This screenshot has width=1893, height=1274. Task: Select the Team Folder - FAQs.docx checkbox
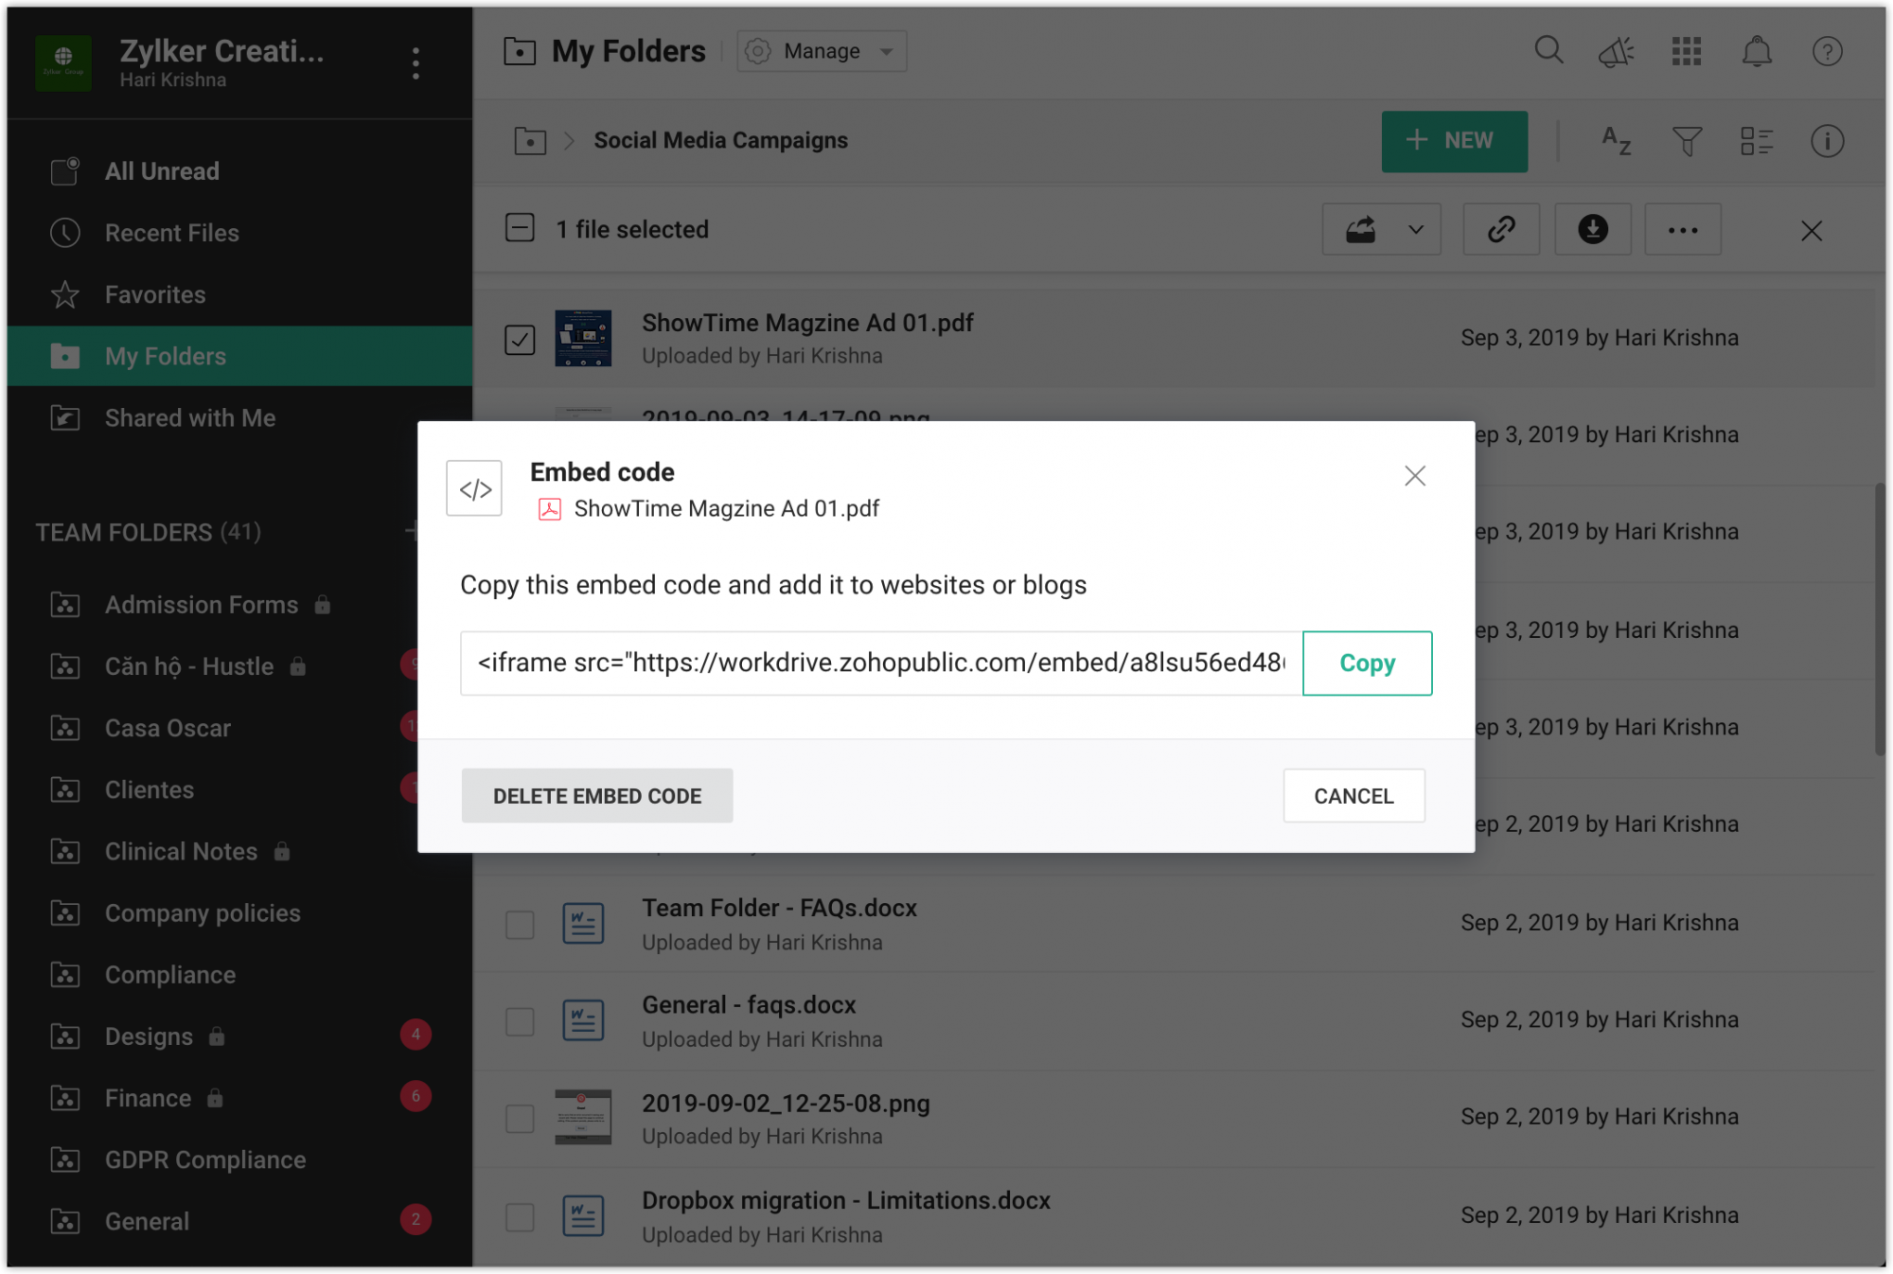[x=520, y=924]
